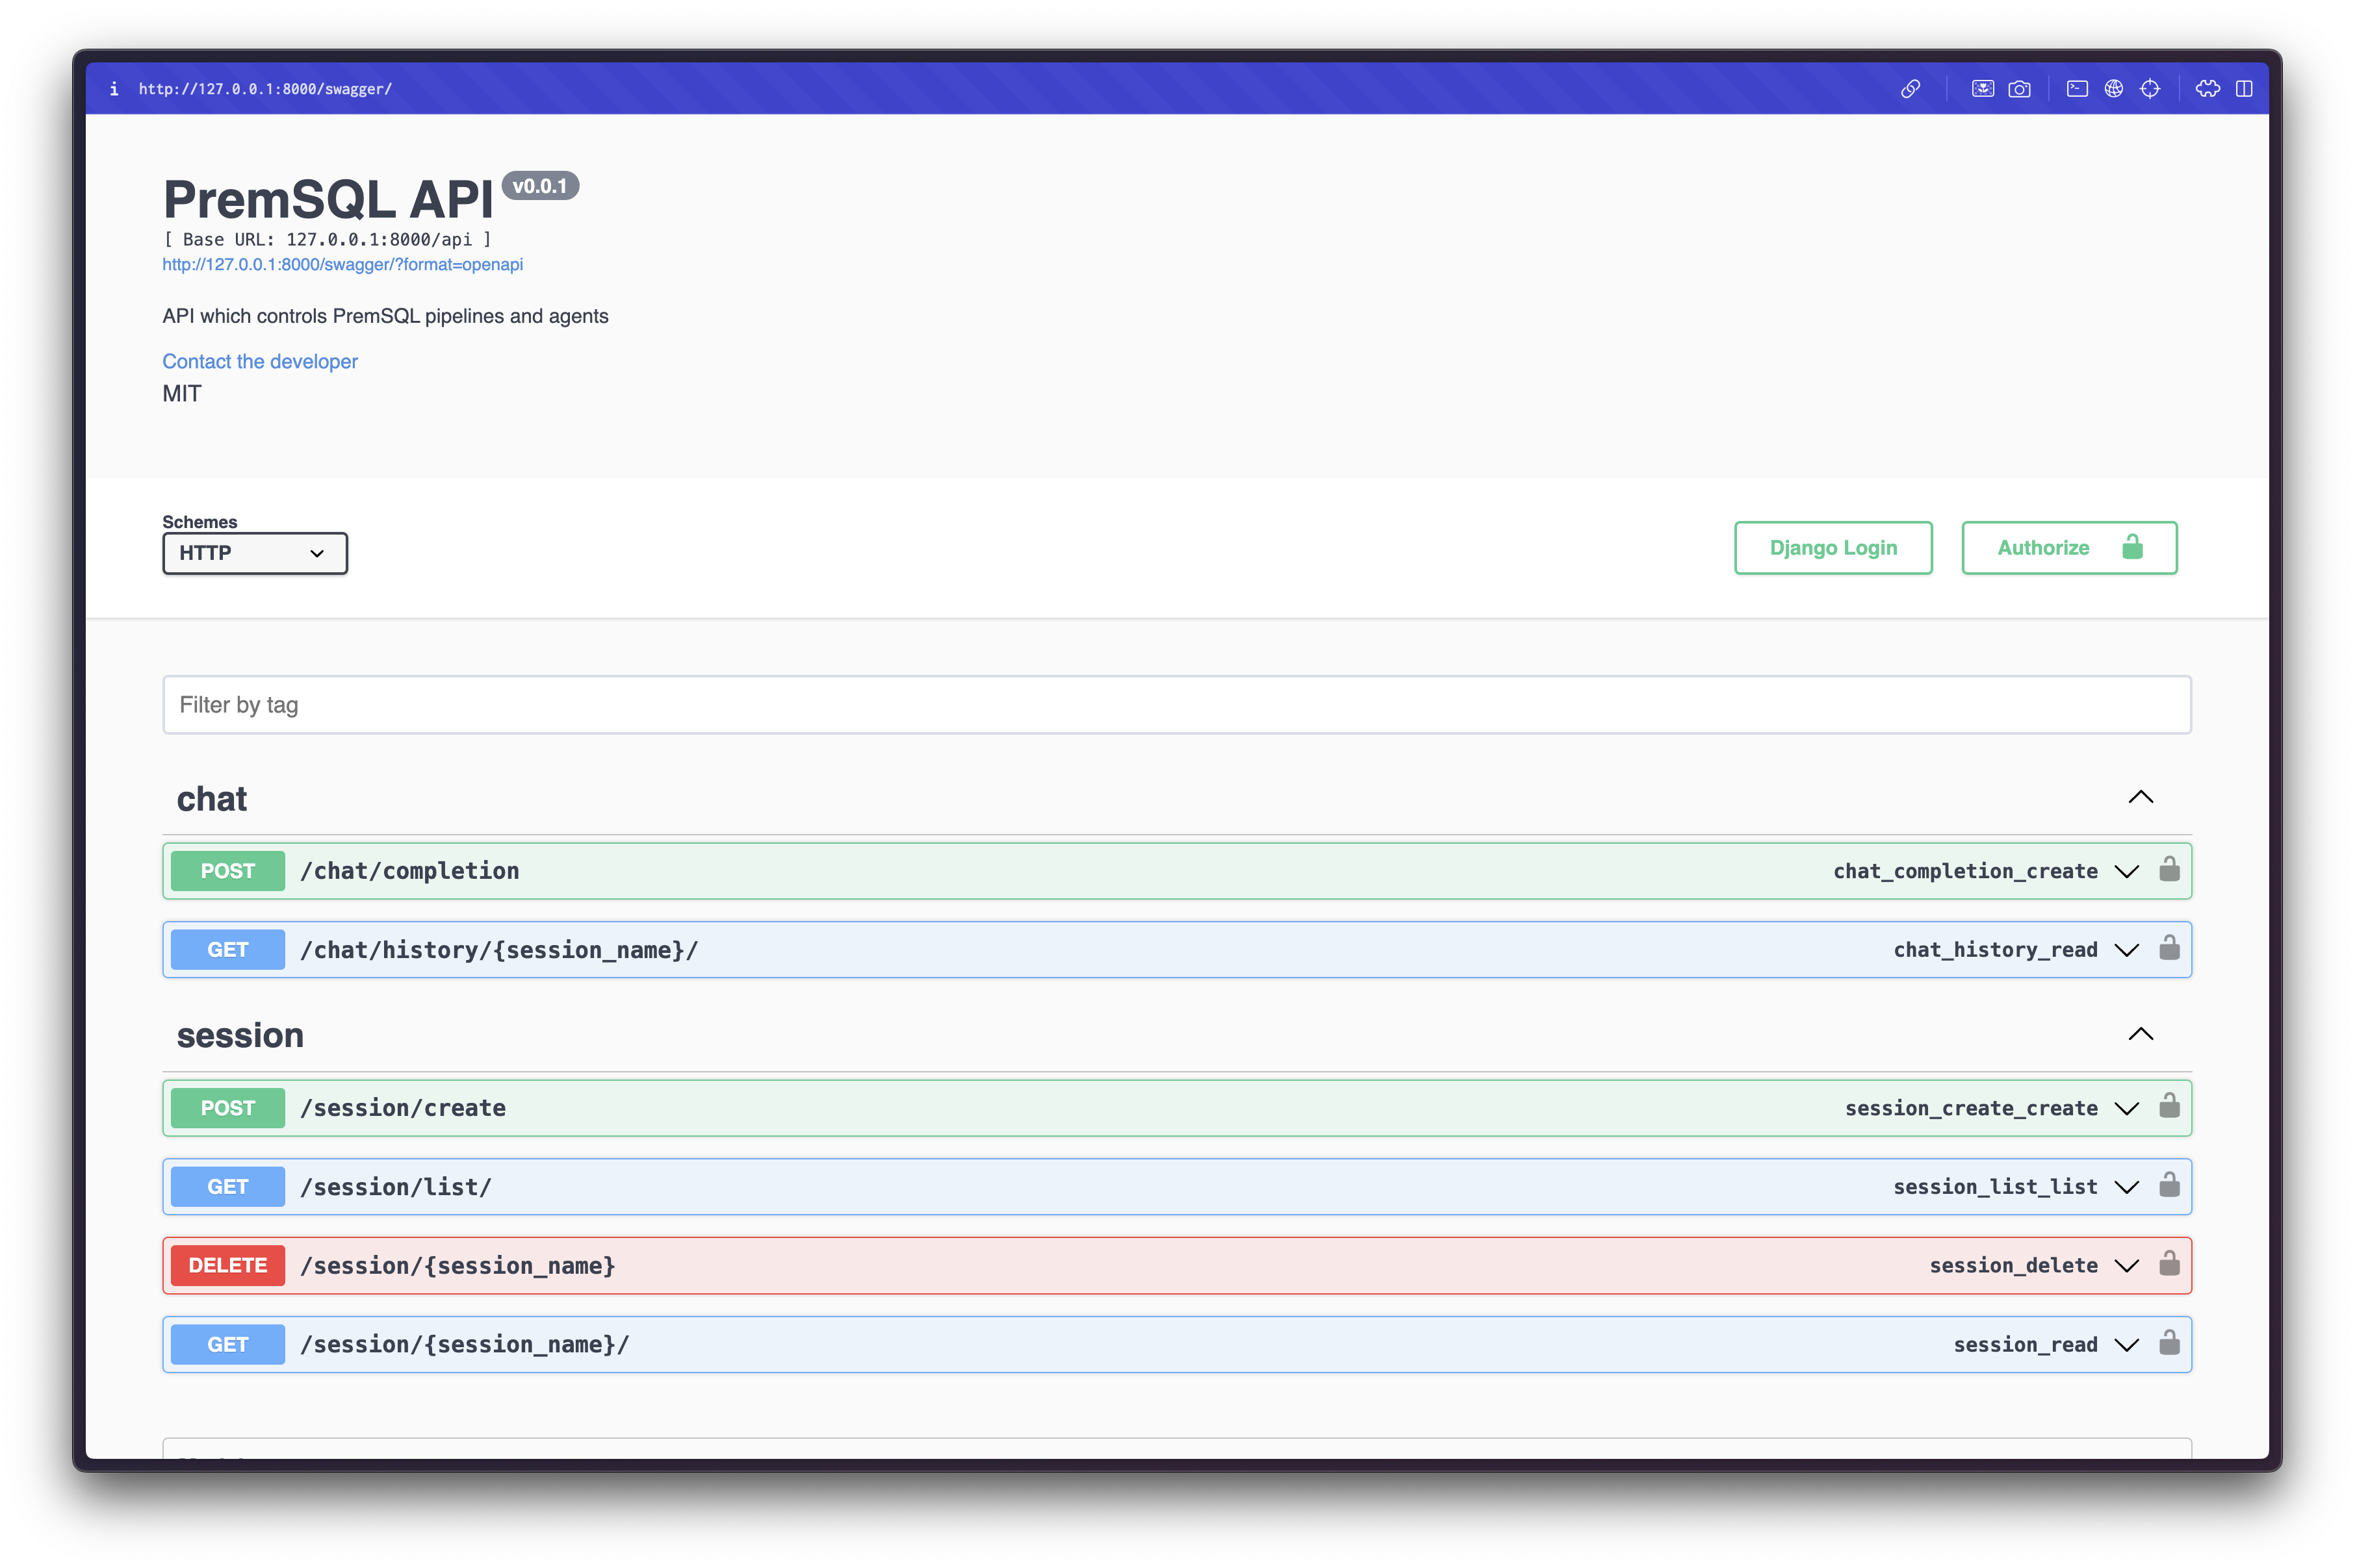Click the session_list_list operation ID text

click(x=1995, y=1187)
